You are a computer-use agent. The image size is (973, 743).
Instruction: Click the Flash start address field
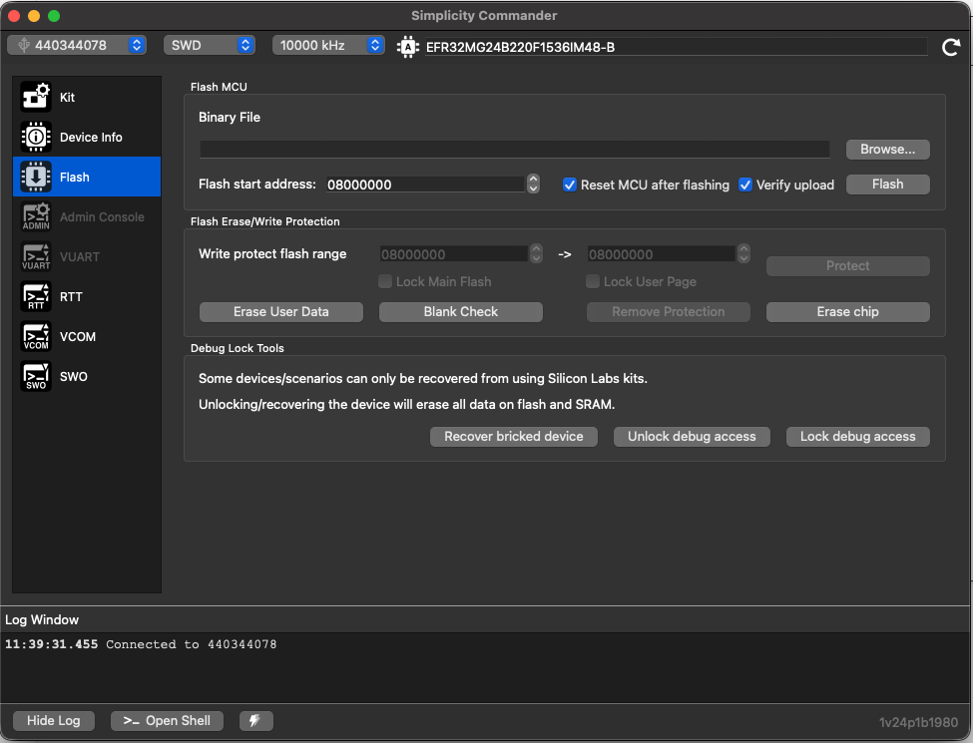click(x=426, y=185)
